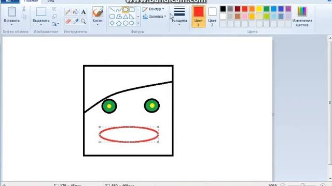Select the Diamond shape
Viewport: 332px width, 186px height.
tap(112, 23)
